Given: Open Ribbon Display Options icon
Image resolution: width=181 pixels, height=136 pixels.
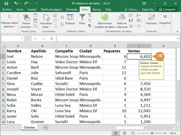Looking at the screenshot, I should (x=144, y=3).
